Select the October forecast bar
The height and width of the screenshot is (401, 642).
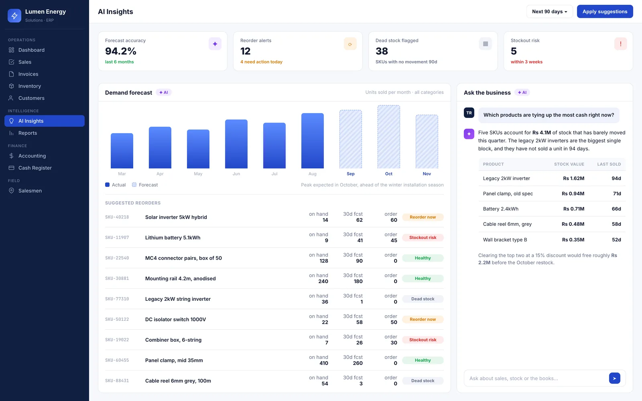pyautogui.click(x=389, y=137)
